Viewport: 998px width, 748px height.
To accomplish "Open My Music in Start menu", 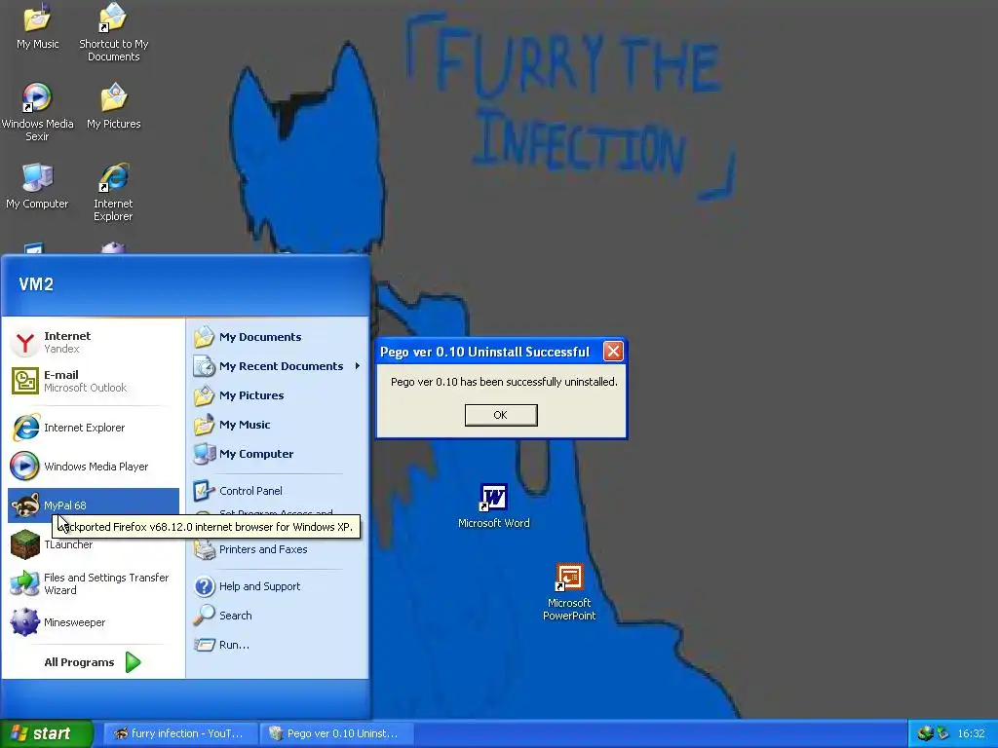I will [278, 425].
